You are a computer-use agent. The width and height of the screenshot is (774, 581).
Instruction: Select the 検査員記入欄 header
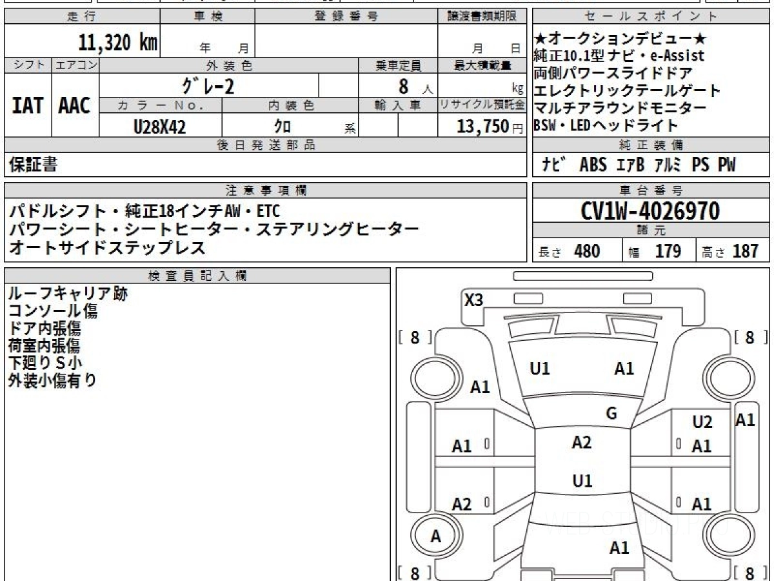[x=197, y=276]
